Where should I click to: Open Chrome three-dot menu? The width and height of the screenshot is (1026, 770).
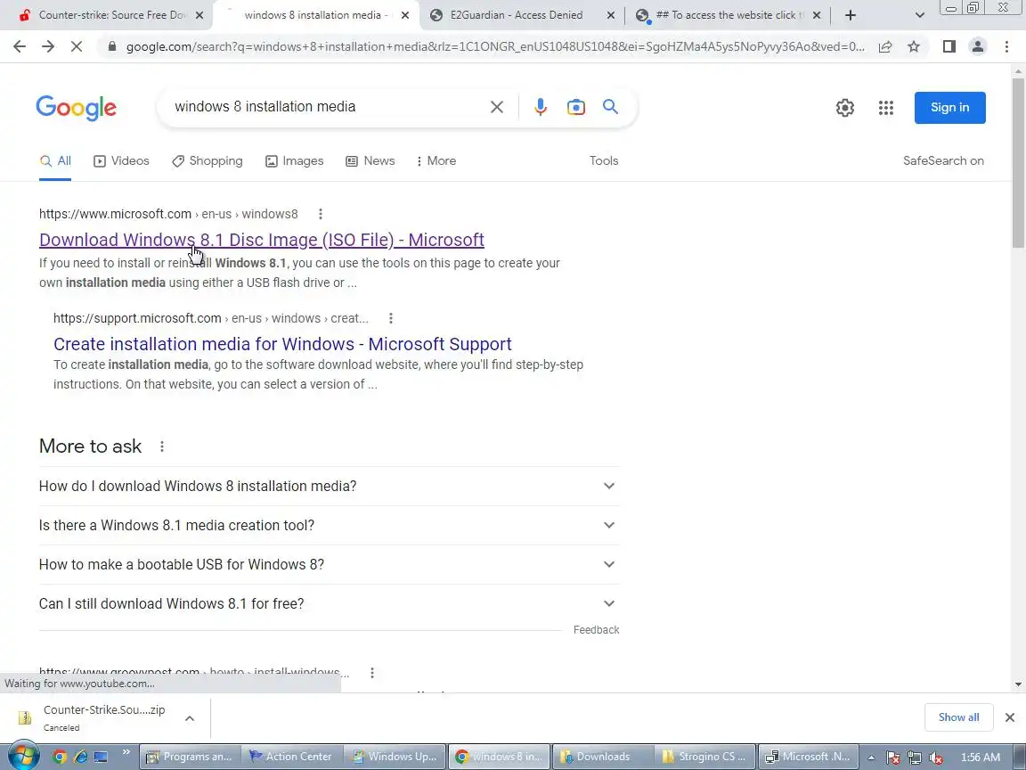(x=1006, y=46)
